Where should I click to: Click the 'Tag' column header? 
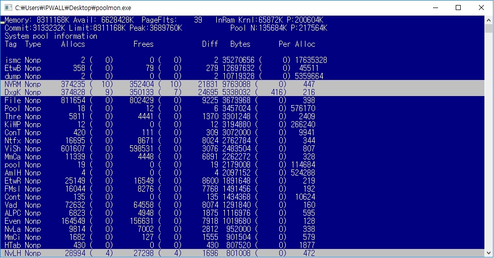click(11, 44)
